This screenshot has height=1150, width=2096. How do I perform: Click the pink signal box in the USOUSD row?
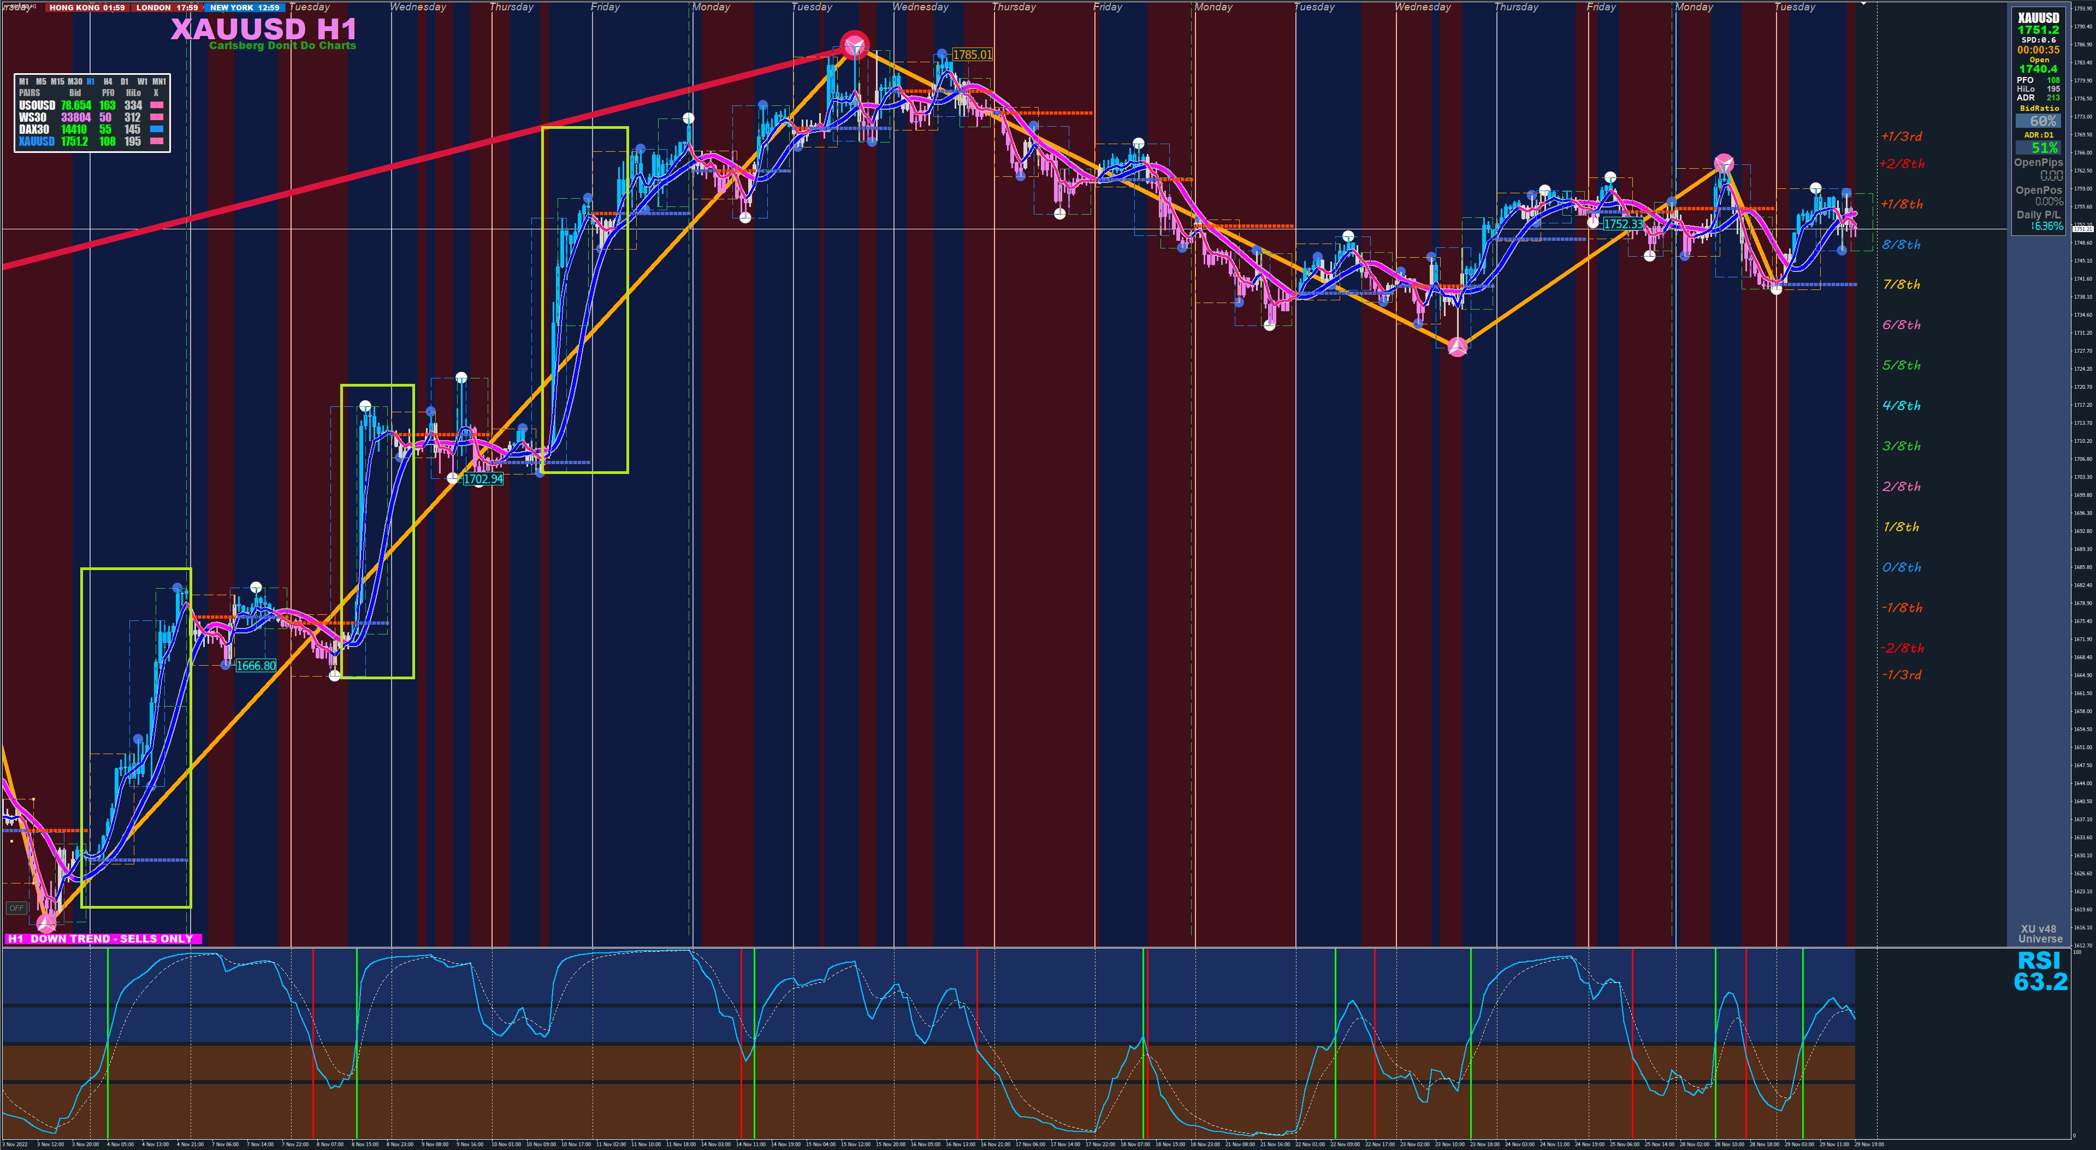coord(157,105)
